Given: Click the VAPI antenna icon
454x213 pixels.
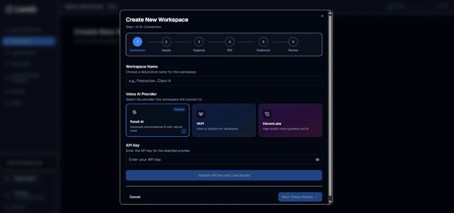Looking at the screenshot, I should pos(201,114).
